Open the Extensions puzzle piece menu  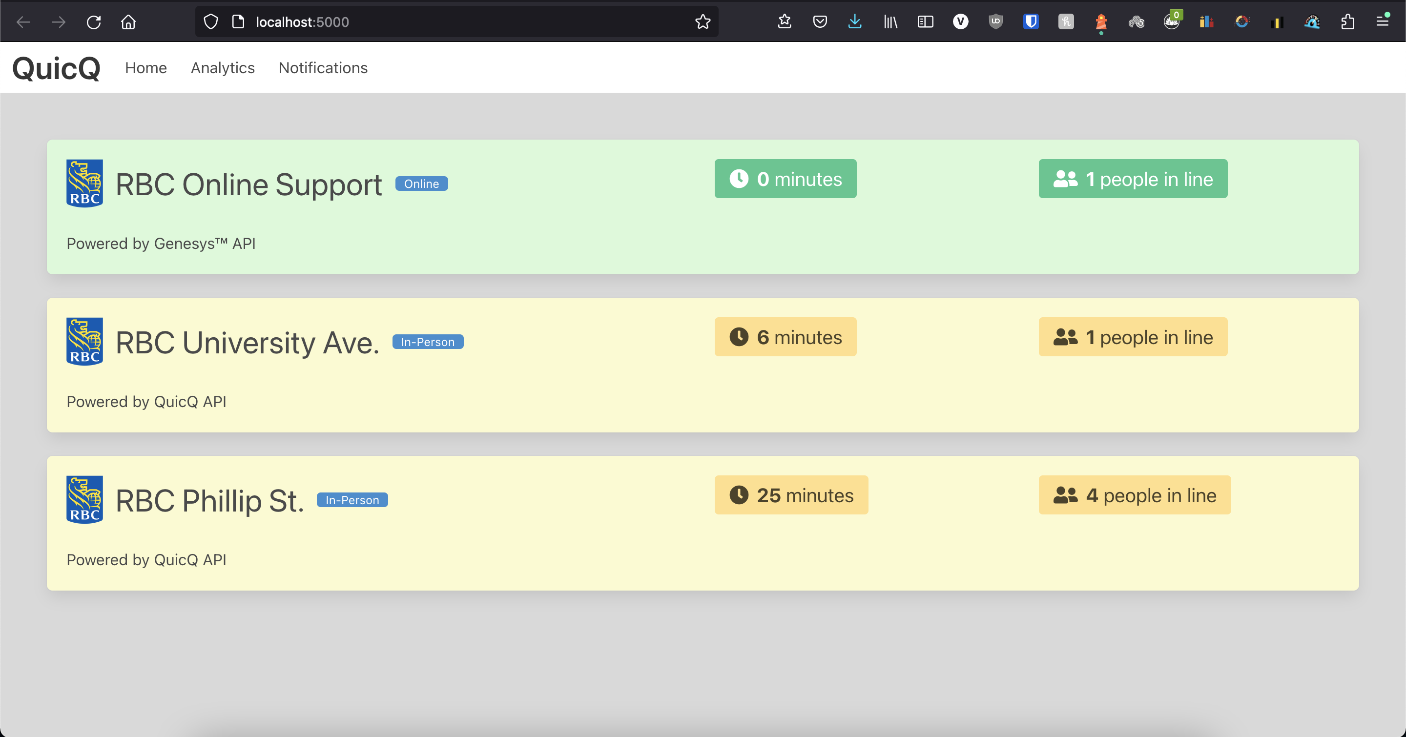pos(1347,22)
